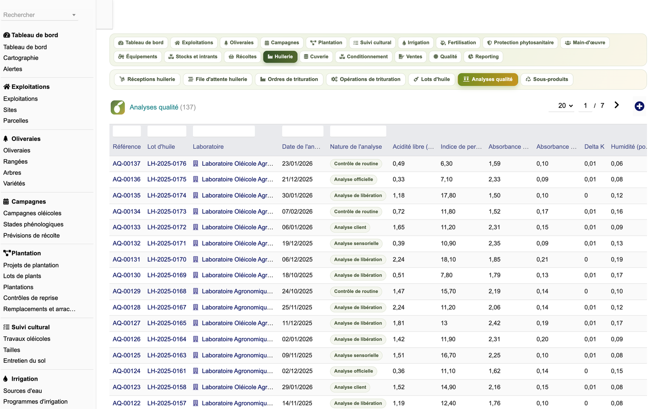661x409 pixels.
Task: Open the Qualité tab
Action: (x=445, y=57)
